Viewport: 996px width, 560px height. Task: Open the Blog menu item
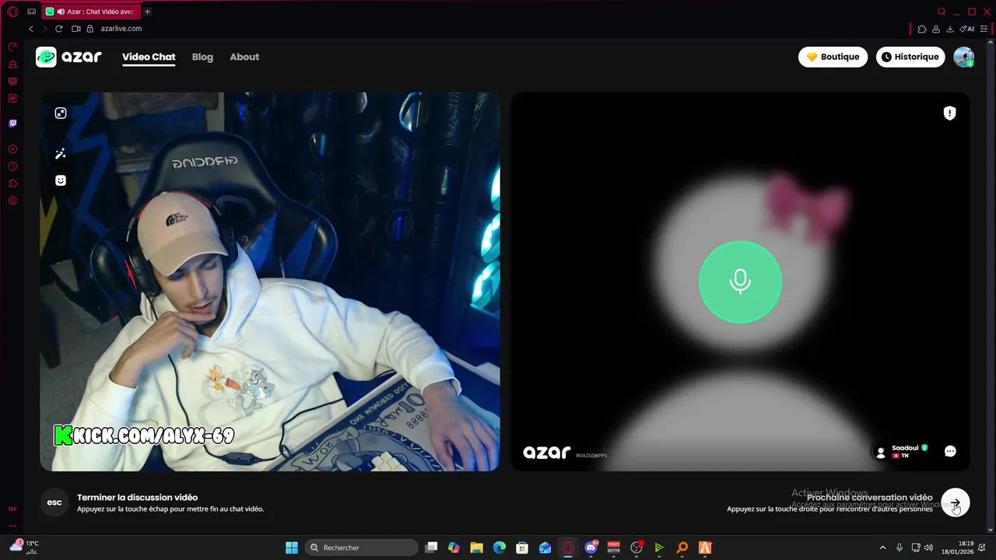[x=202, y=57]
